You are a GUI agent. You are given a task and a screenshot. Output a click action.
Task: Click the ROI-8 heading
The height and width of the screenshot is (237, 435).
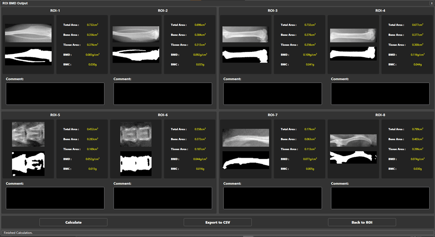[380, 115]
